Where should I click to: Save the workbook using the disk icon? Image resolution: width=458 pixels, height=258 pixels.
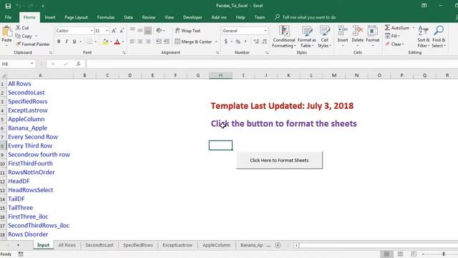tap(8, 6)
